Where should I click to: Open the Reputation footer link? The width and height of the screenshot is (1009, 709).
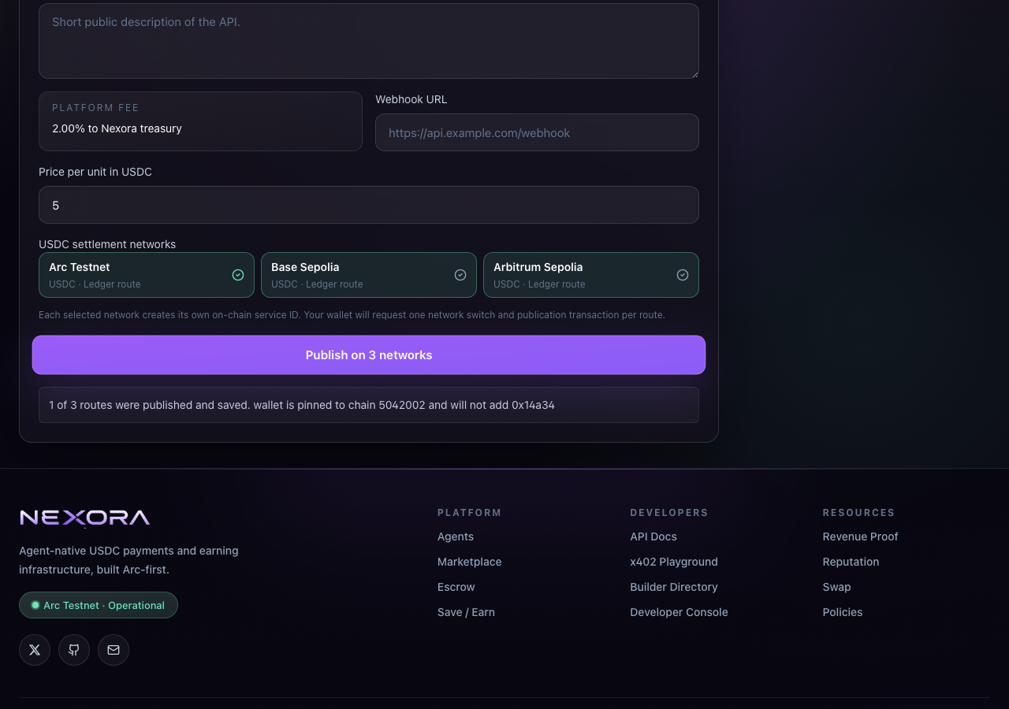pyautogui.click(x=851, y=562)
